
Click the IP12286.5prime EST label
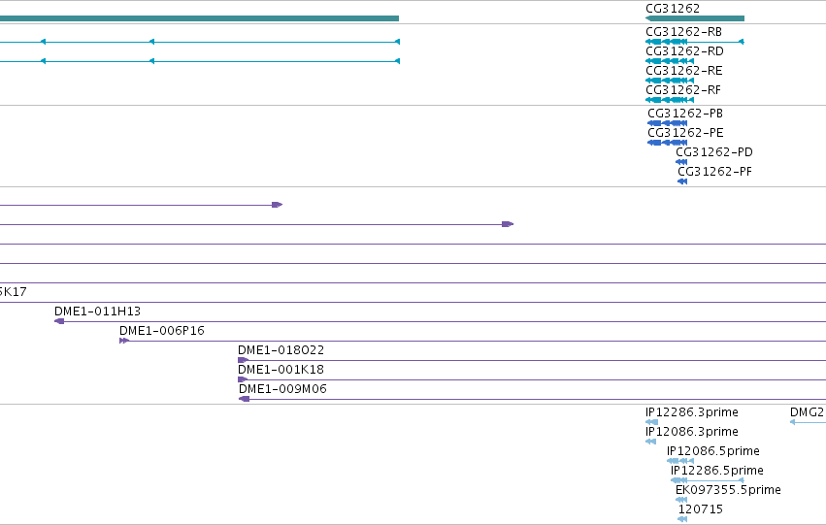tap(717, 471)
